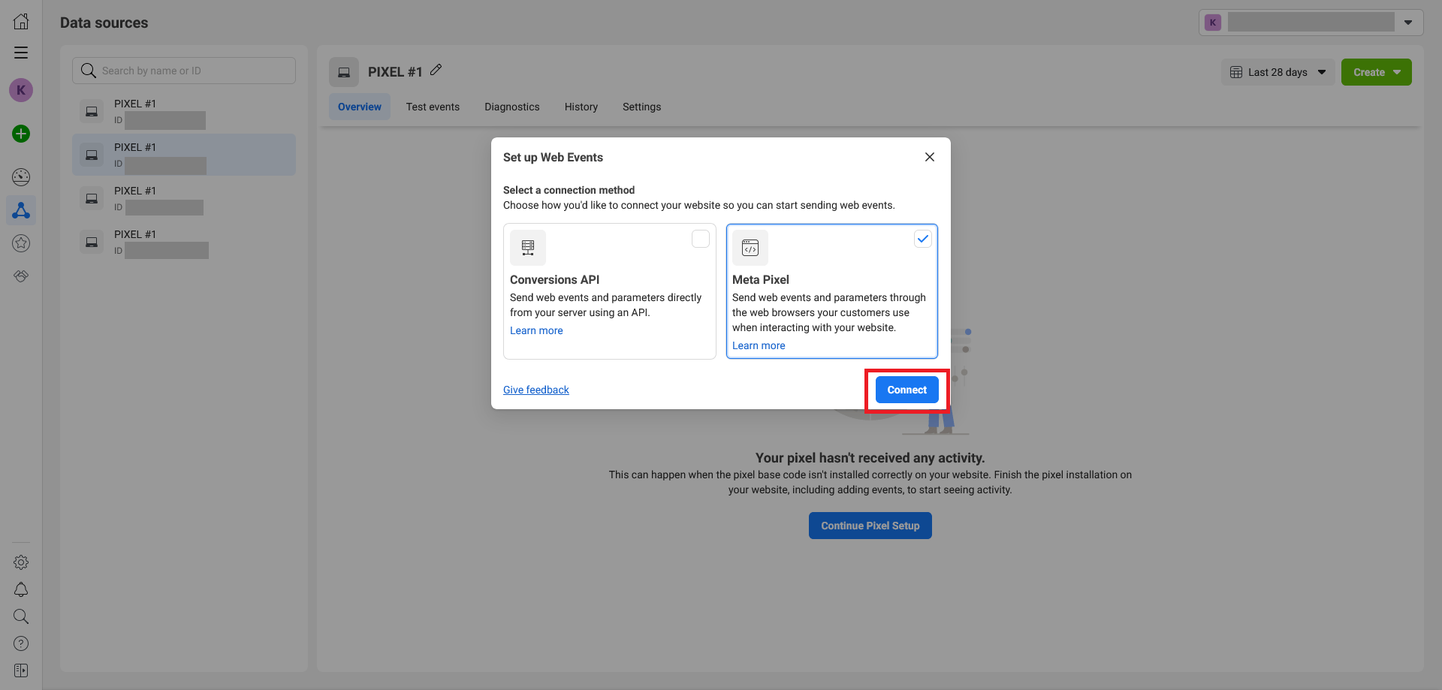Screen dimensions: 1442x690
Task: Open the sidebar hamburger menu
Action: coord(20,53)
